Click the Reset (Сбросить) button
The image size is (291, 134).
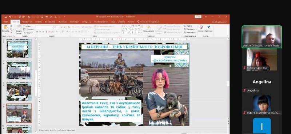coord(28,29)
